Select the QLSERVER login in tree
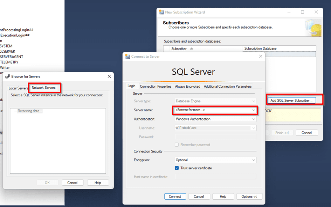Screen dimensions: 331x207 pyautogui.click(x=7, y=51)
